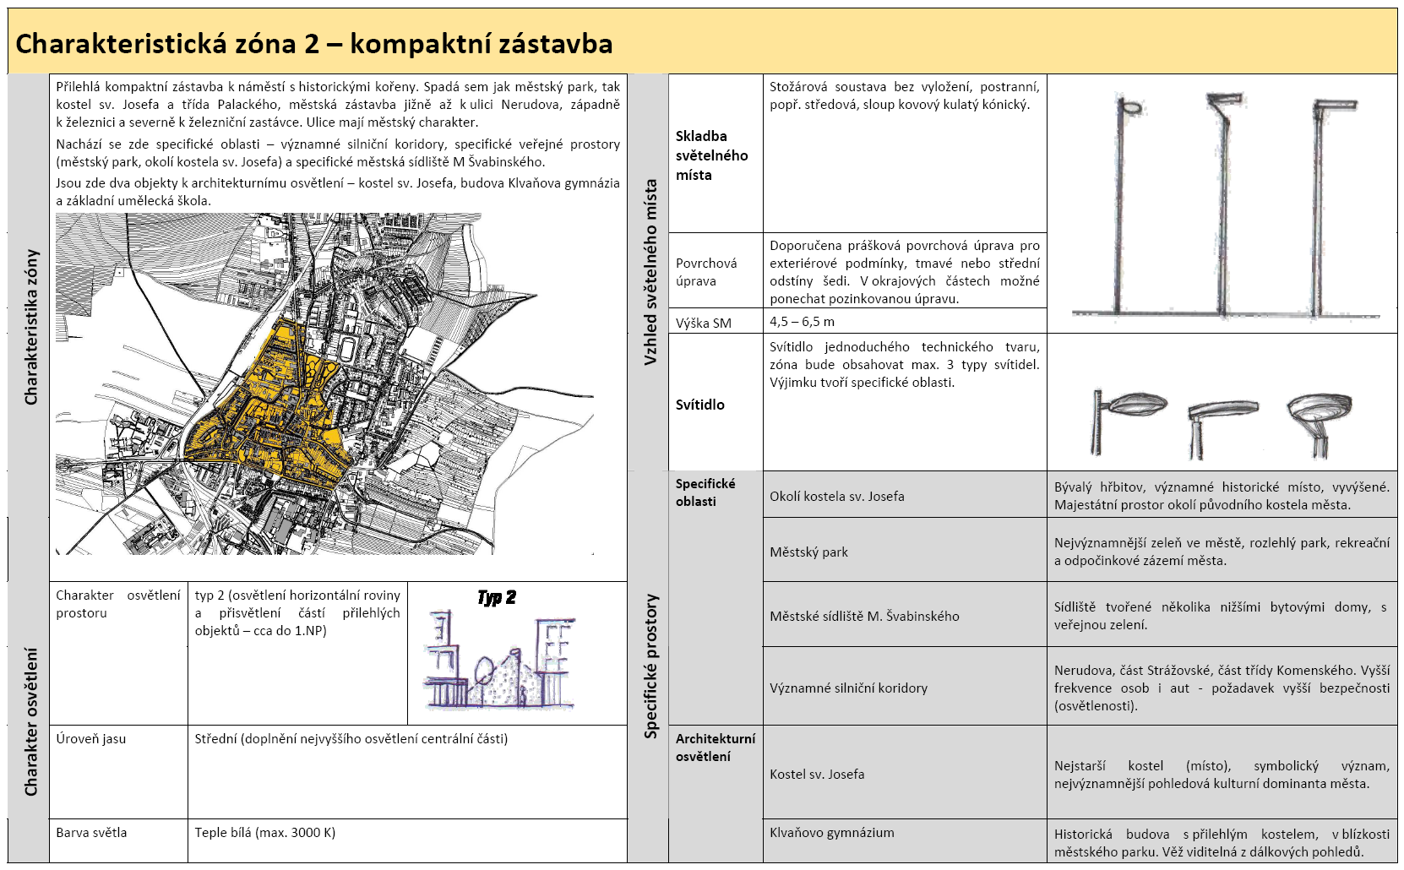
Task: Click the 'typ 2 (osvětlení horizontální roviny' description
Action: 297,613
